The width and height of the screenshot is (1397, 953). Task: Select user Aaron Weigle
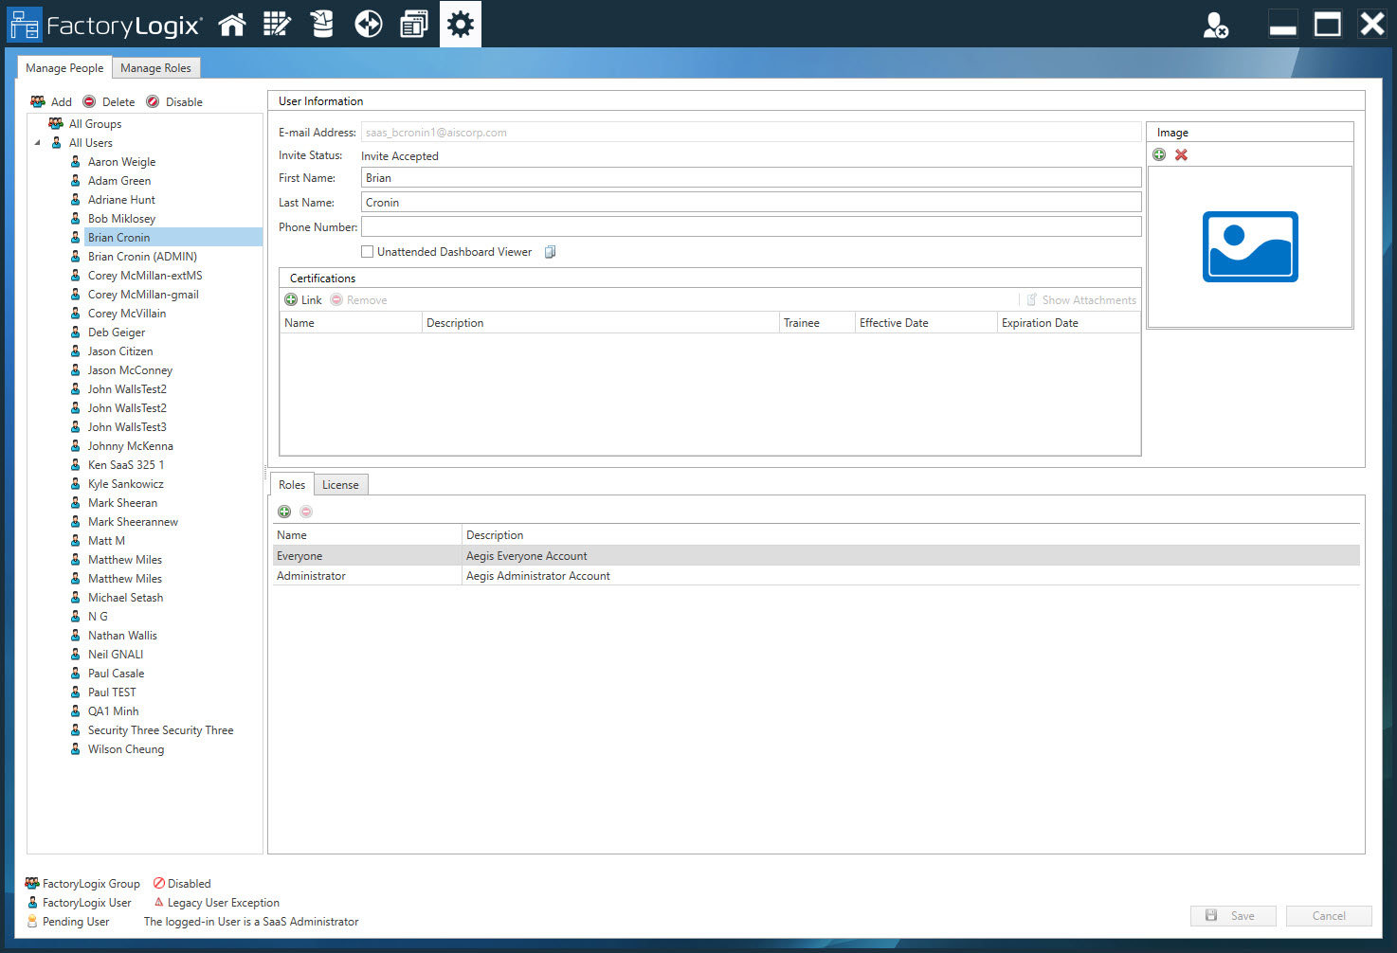point(121,162)
